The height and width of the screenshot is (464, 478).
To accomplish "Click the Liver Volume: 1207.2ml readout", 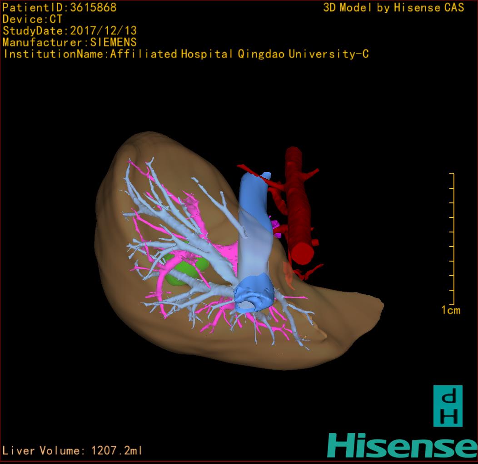I will point(72,451).
